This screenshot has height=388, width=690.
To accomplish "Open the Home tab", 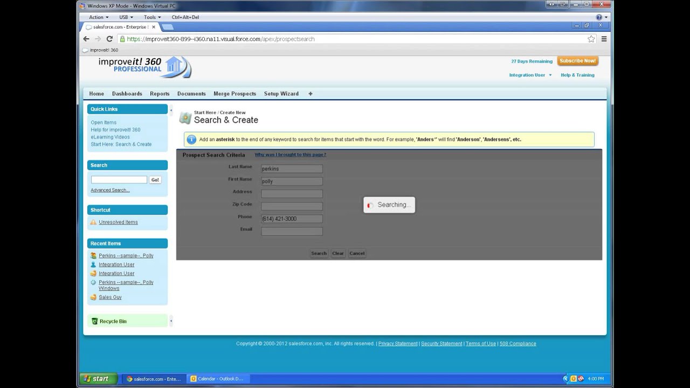I will pos(96,94).
